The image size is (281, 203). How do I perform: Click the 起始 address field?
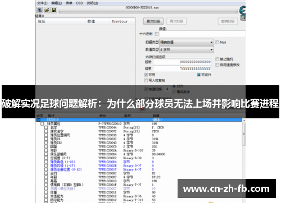183,62
